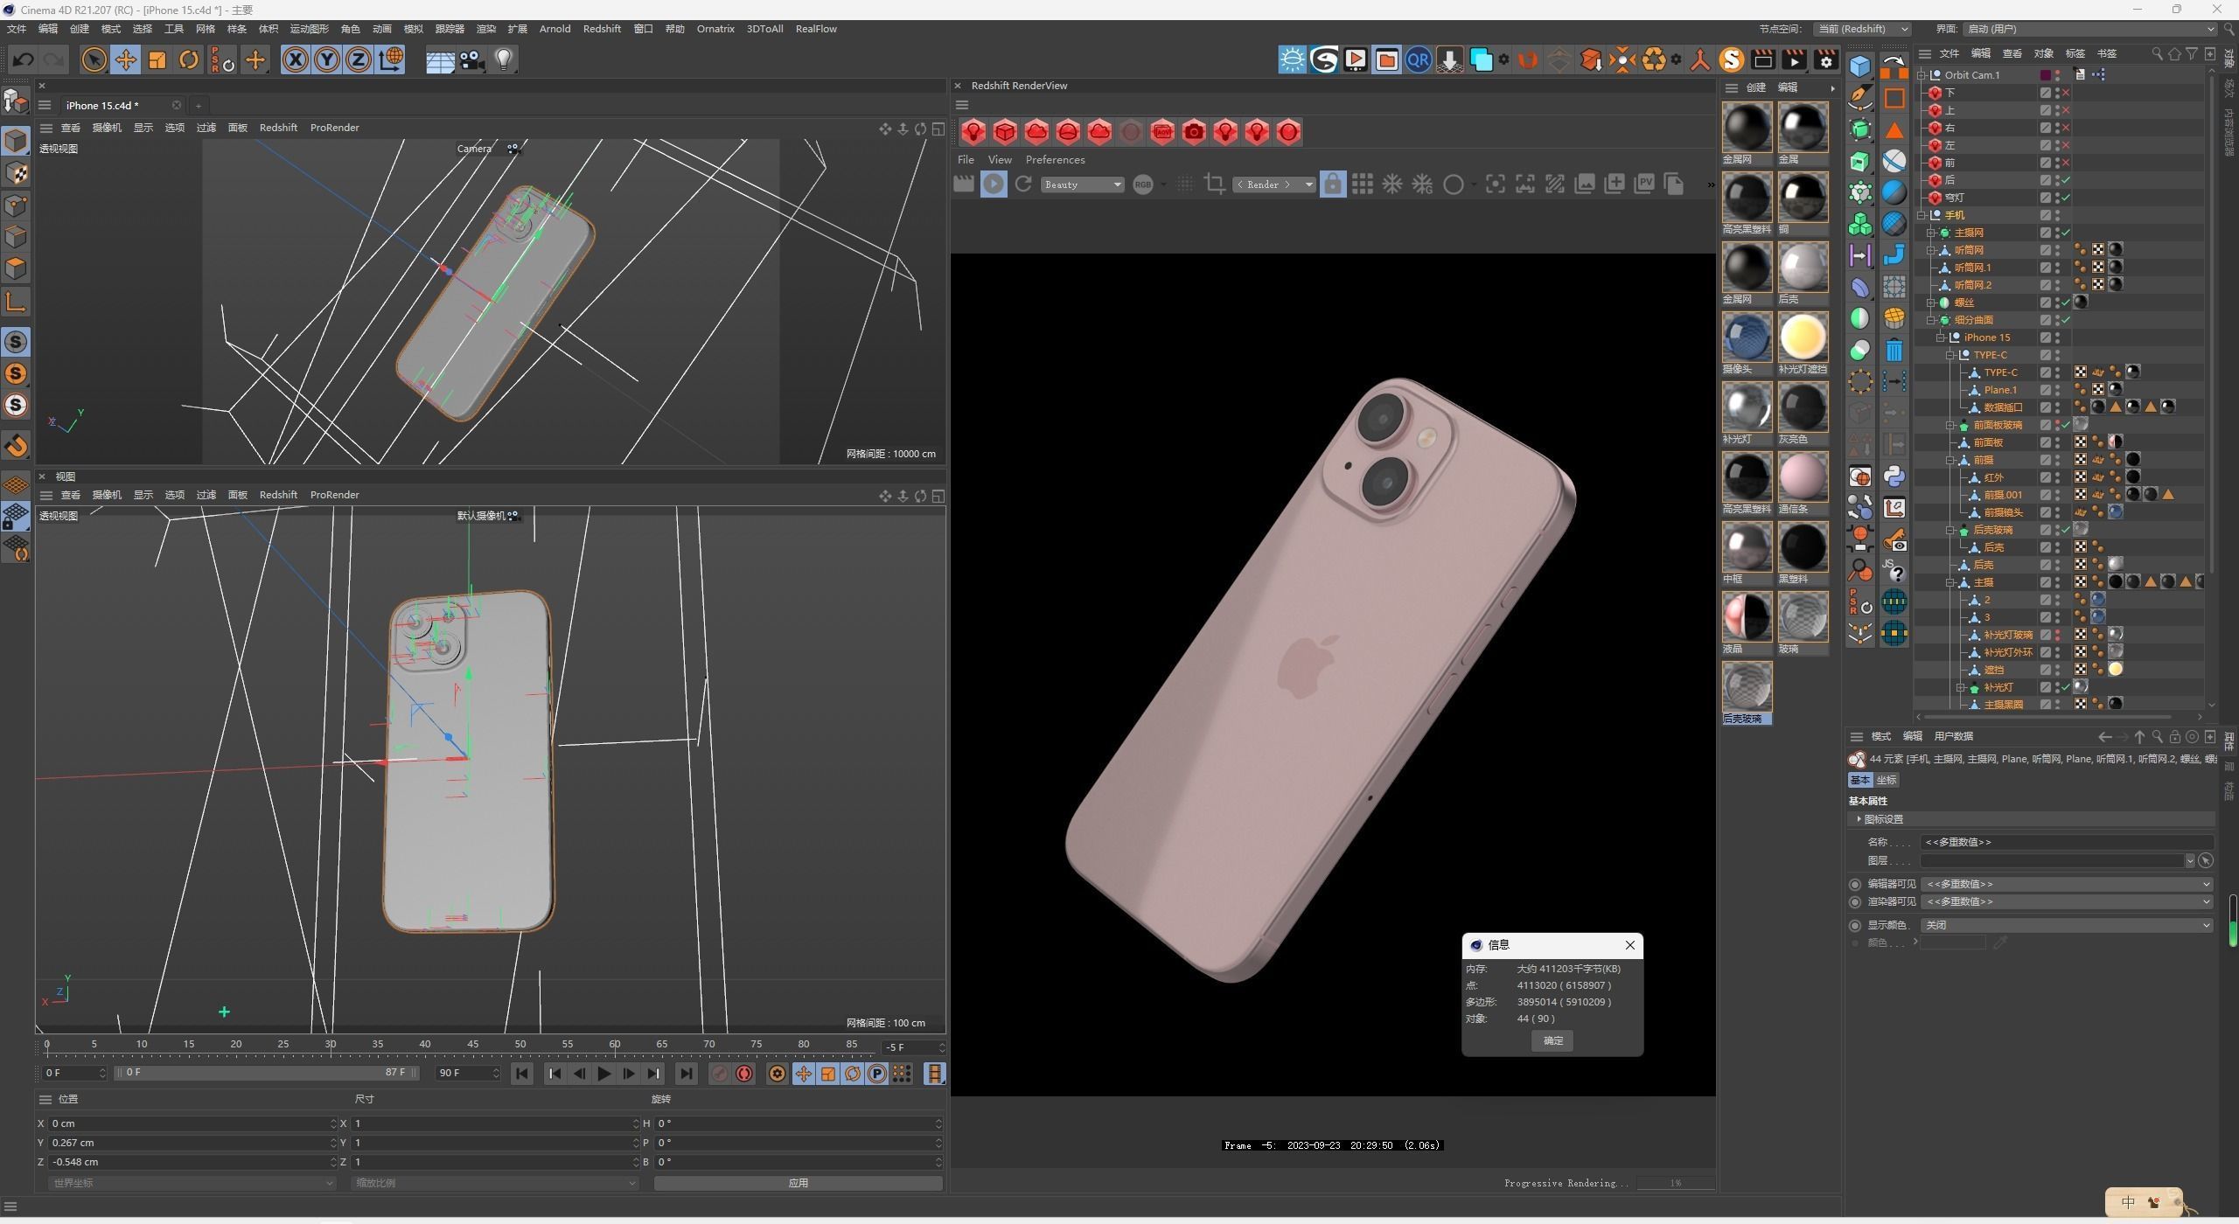Toggle the Y axis lock
Viewport: 2239px width, 1224px height.
click(327, 59)
